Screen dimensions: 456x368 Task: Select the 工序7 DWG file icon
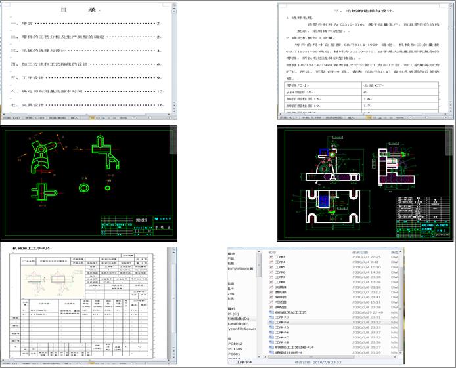(x=271, y=277)
